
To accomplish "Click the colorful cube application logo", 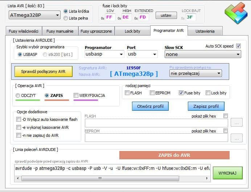I will [x=236, y=13].
